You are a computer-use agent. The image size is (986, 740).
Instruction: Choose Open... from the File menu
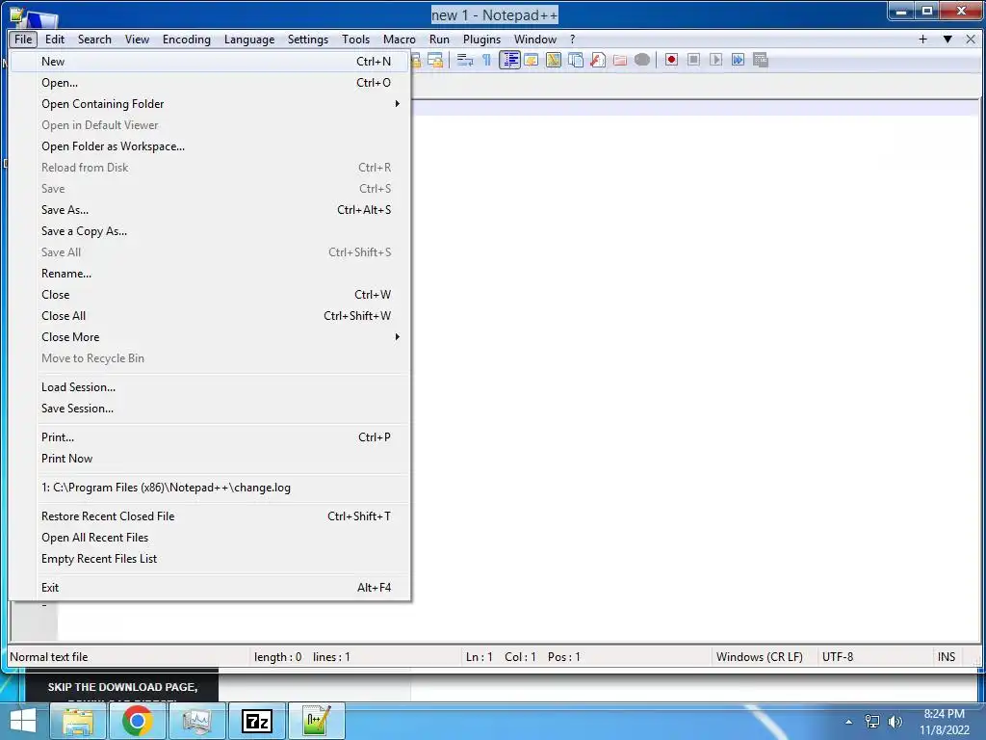211,83
